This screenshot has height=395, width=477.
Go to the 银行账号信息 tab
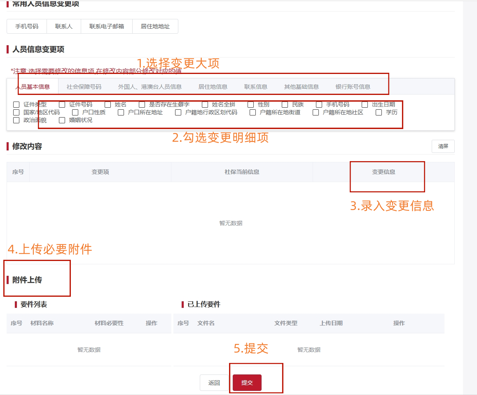tap(353, 87)
